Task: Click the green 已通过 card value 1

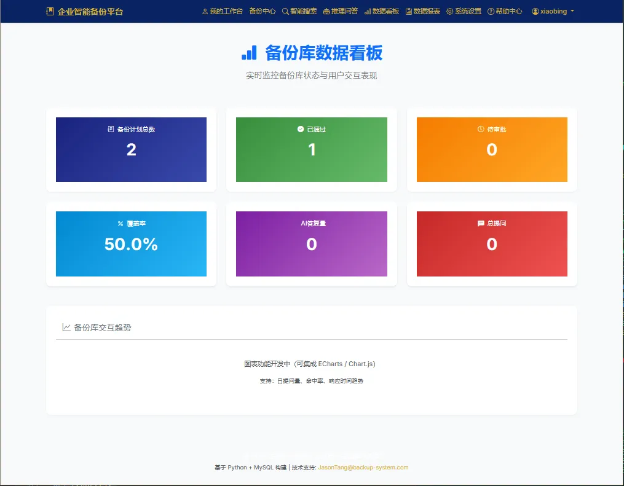Action: point(312,150)
